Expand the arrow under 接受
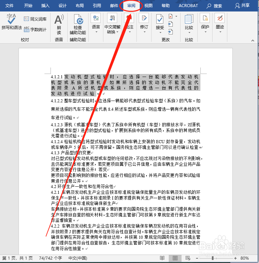Image resolution: width=259 pixels, height=263 pixels. click(160, 32)
